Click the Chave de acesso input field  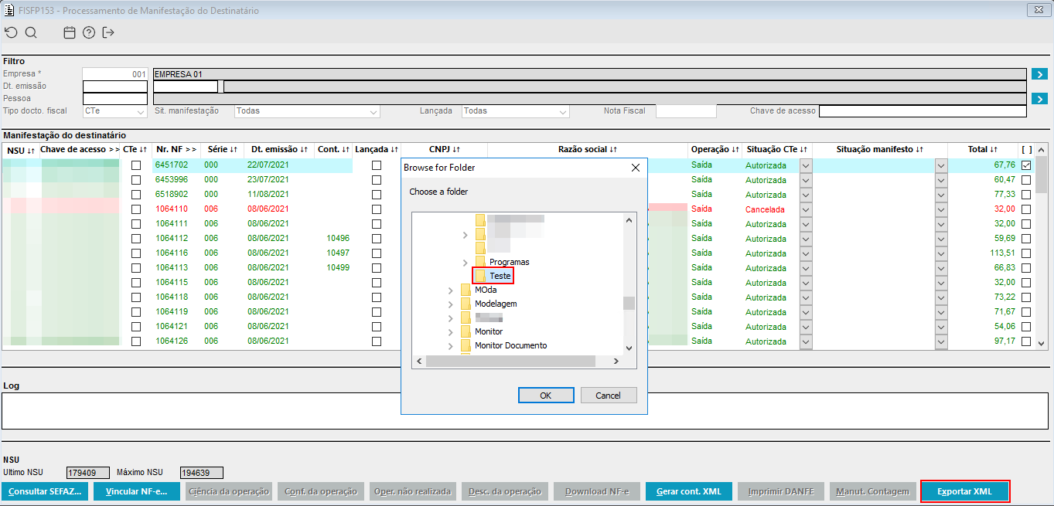[923, 111]
